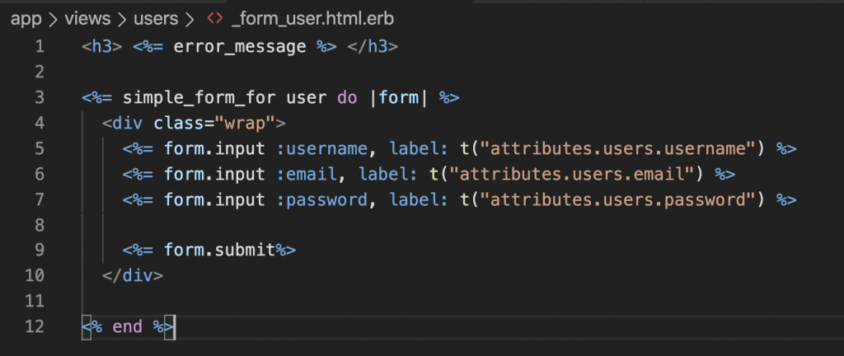
Task: Select line number 5 in the gutter
Action: click(x=39, y=149)
